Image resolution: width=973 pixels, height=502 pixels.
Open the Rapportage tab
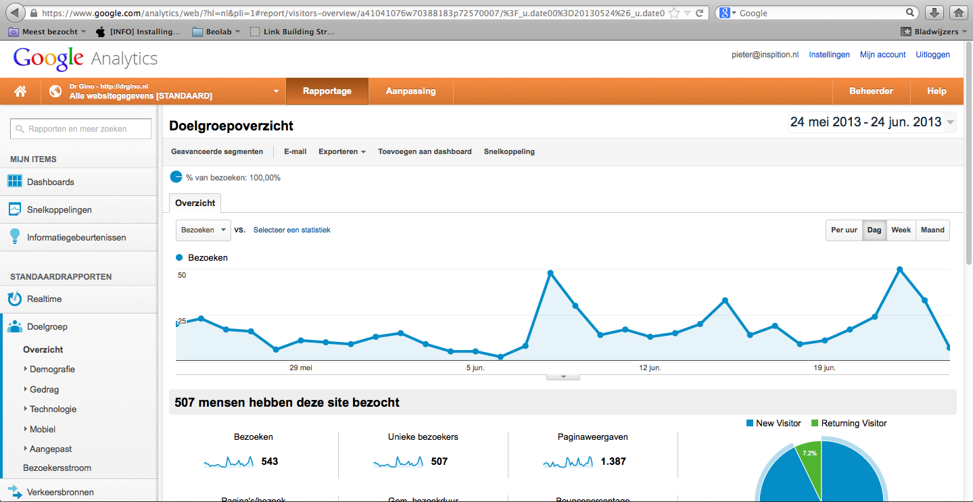(327, 91)
